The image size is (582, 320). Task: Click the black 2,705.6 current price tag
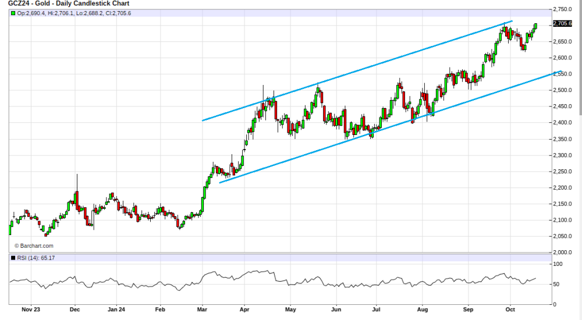click(x=563, y=23)
